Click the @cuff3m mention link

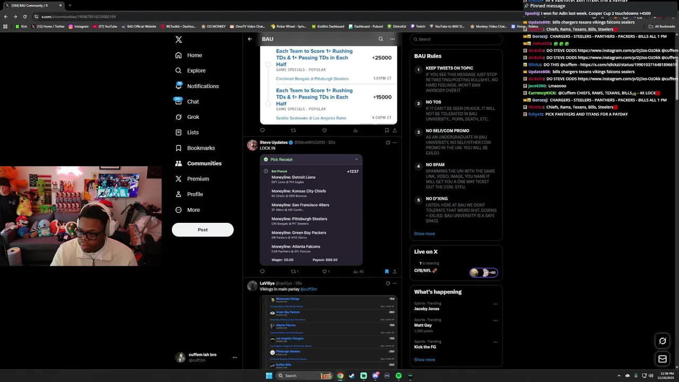(x=309, y=289)
